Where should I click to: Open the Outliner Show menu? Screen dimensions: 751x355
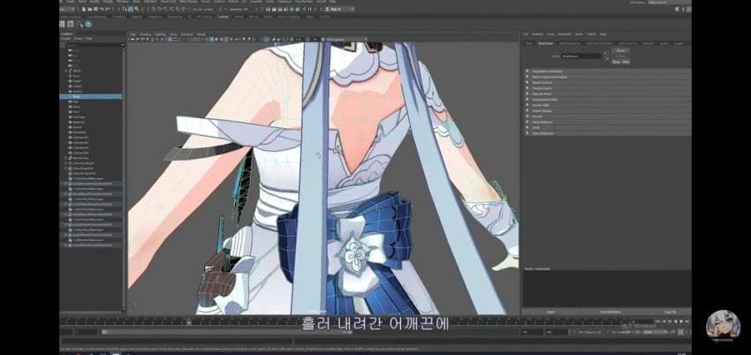coord(78,38)
